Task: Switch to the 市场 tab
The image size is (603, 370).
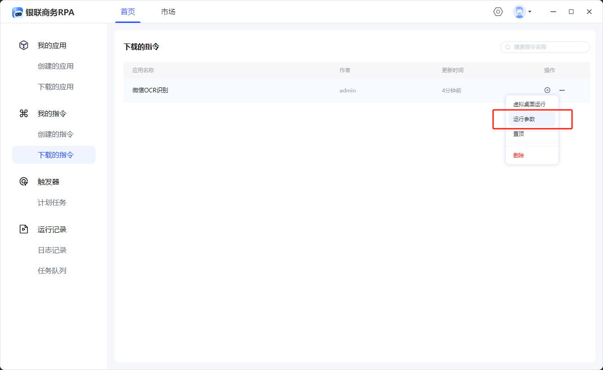Action: point(168,12)
